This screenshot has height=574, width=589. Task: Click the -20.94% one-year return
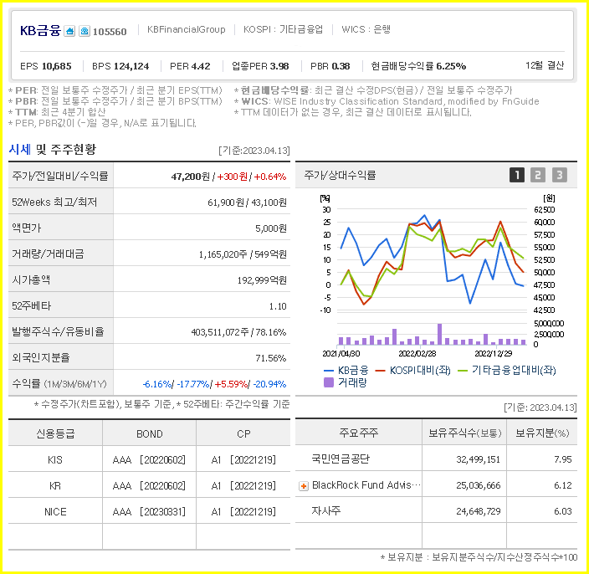click(269, 384)
